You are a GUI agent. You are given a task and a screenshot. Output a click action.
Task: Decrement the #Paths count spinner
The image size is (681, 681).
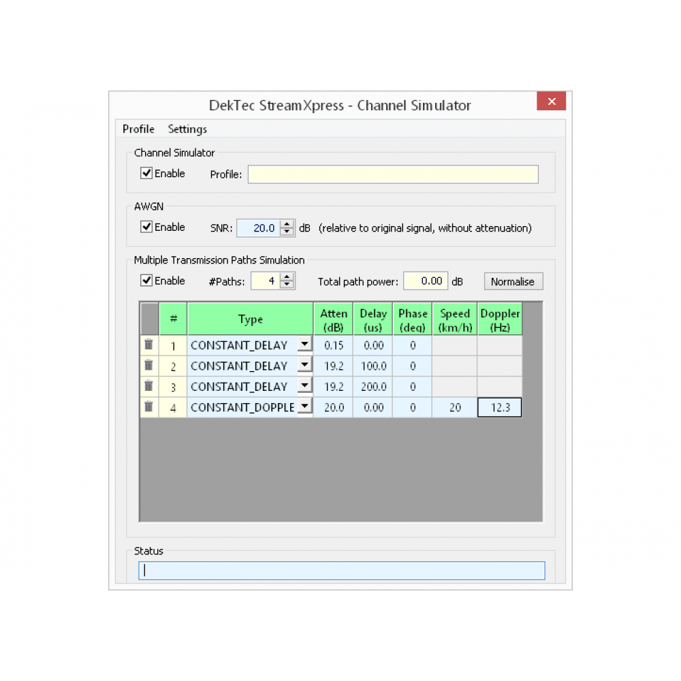tap(287, 285)
